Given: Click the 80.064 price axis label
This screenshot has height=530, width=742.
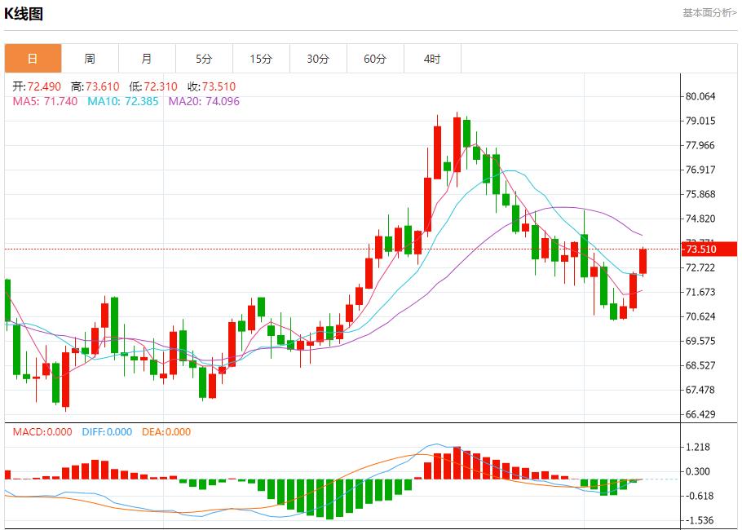Looking at the screenshot, I should (x=701, y=96).
